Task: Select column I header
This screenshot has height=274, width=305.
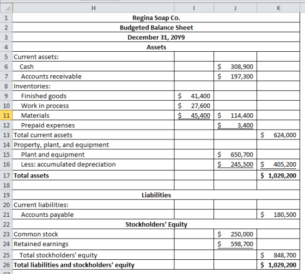Action: (x=194, y=8)
